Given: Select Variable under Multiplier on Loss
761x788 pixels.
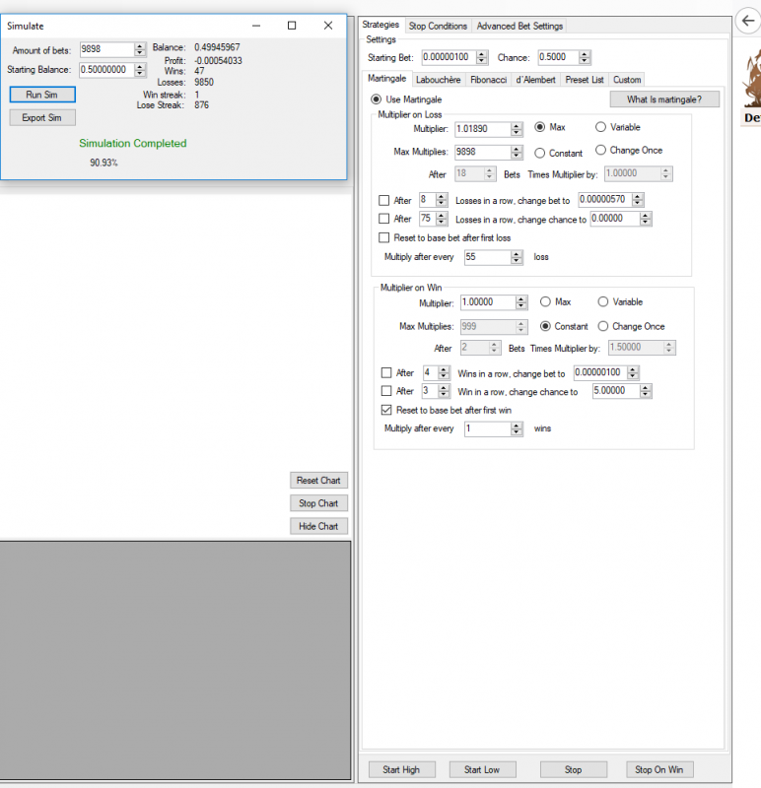Looking at the screenshot, I should 600,127.
